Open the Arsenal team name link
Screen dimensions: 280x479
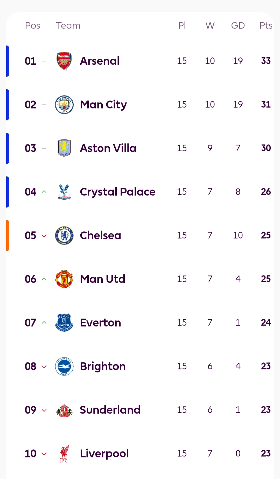click(100, 61)
